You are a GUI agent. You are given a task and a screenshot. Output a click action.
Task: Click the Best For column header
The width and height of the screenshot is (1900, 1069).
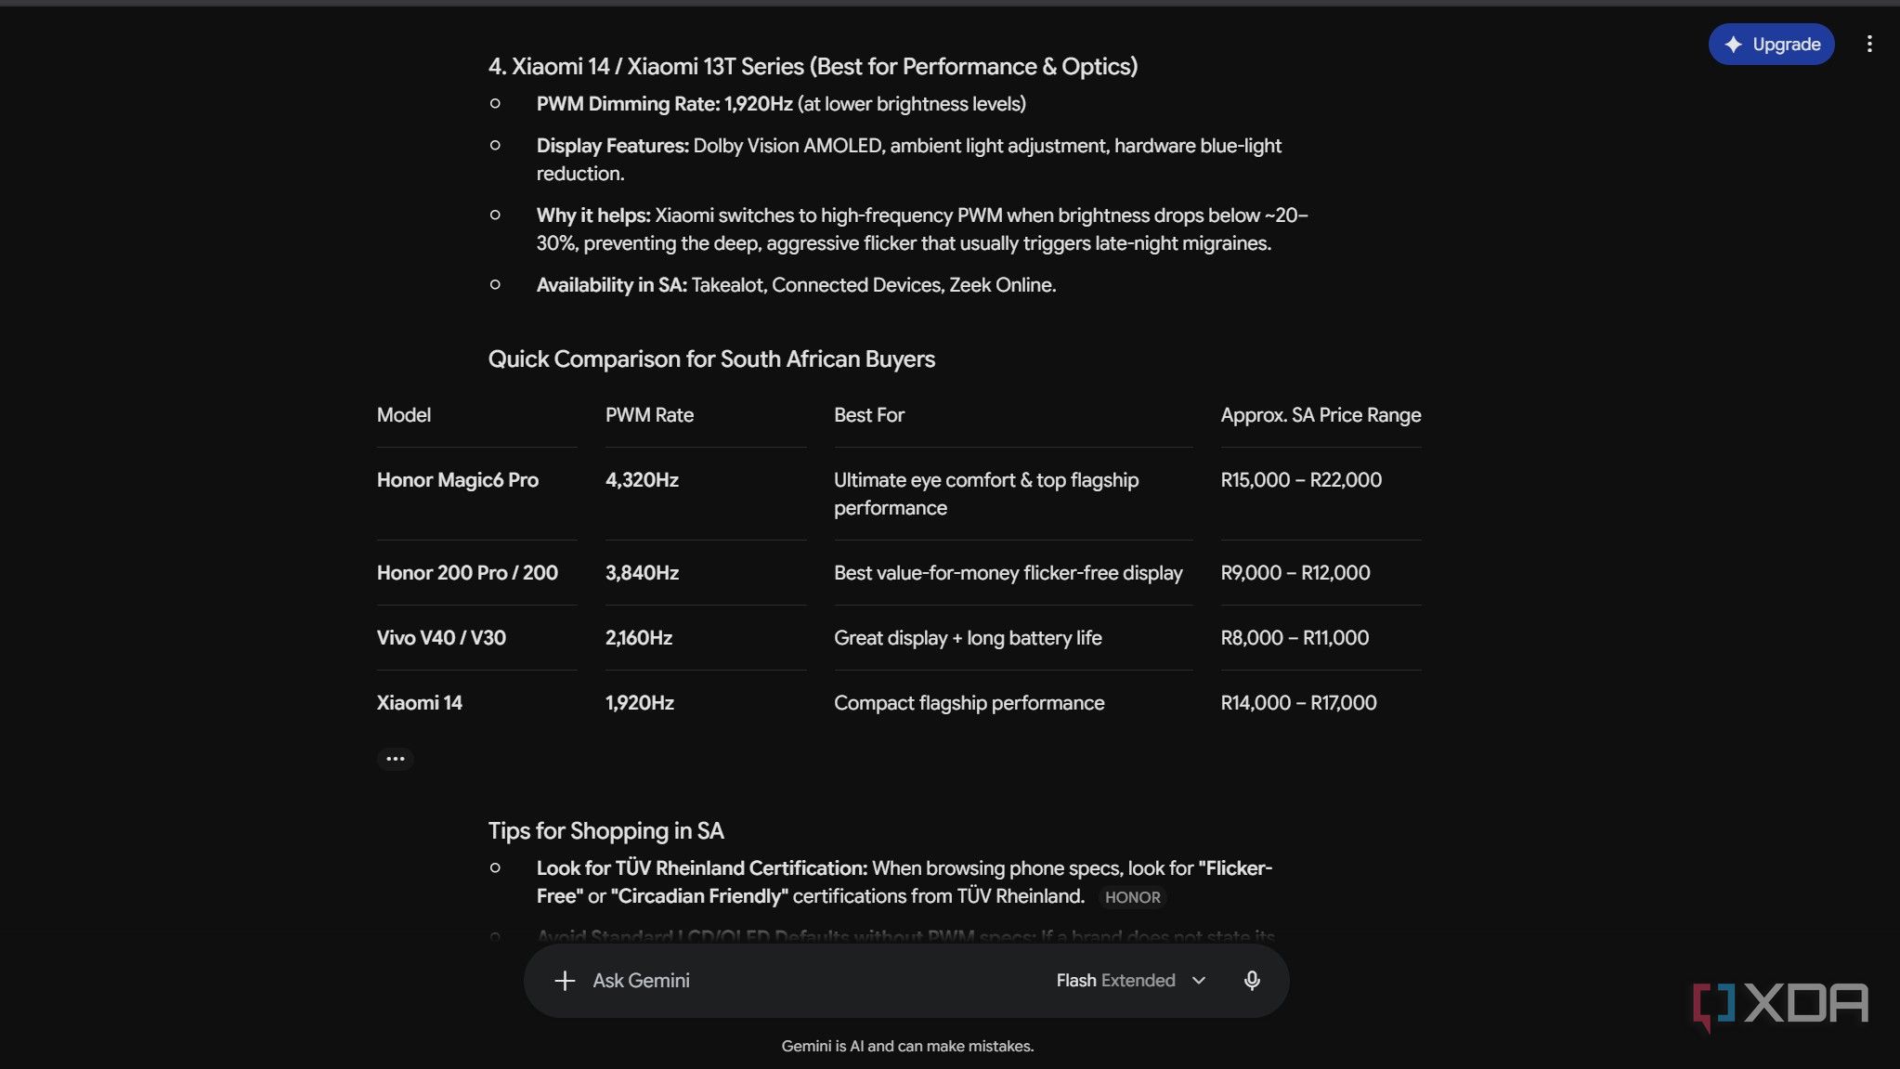click(869, 415)
